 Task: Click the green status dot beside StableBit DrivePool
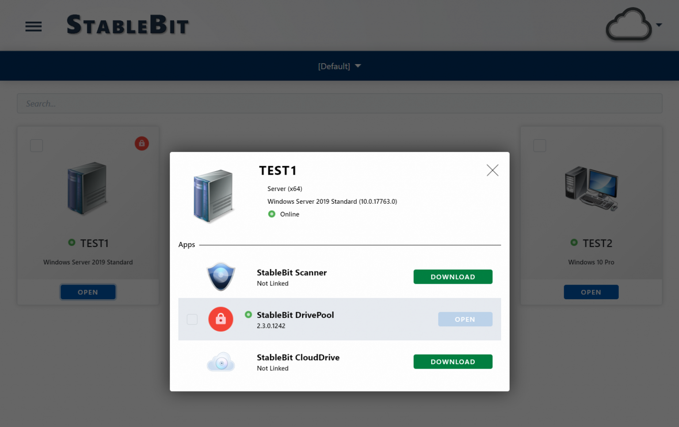tap(248, 315)
